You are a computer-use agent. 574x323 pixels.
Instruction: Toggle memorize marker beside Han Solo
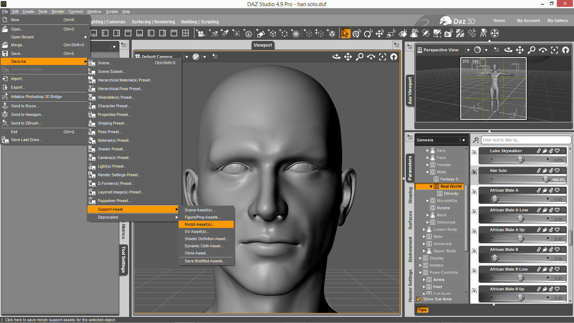click(x=474, y=172)
